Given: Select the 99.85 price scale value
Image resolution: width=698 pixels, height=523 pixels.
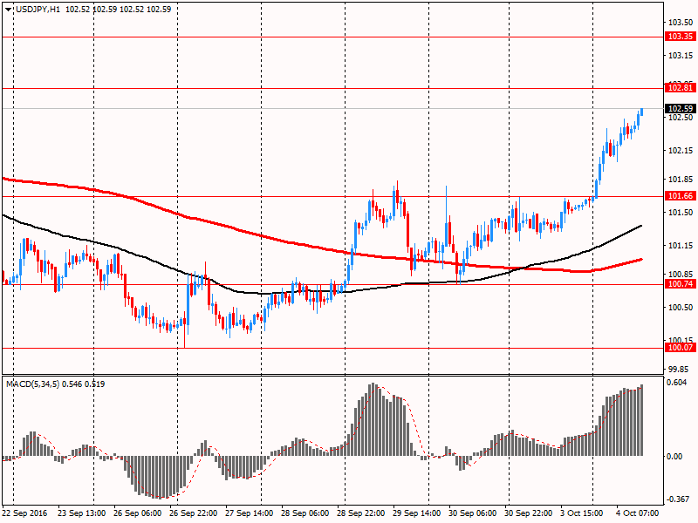Looking at the screenshot, I should pyautogui.click(x=681, y=369).
